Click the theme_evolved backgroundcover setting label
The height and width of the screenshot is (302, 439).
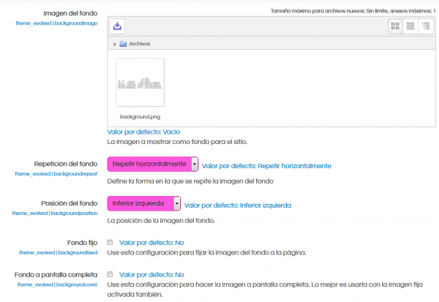point(58,284)
